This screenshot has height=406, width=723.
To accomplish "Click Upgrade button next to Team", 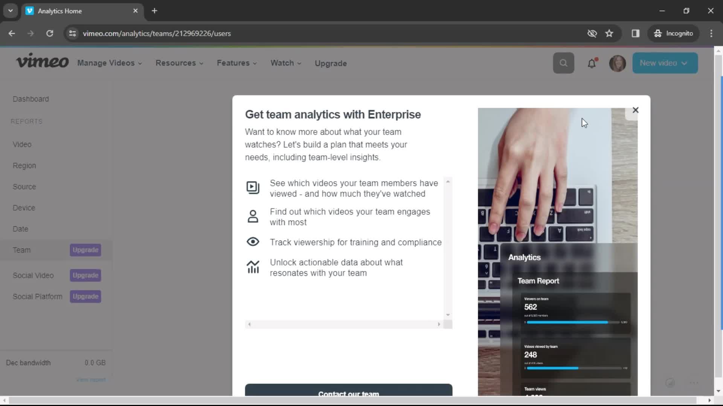I will 85,250.
